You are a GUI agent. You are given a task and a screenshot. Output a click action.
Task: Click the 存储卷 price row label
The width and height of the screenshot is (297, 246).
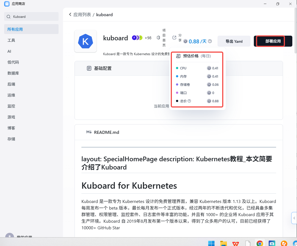[185, 84]
